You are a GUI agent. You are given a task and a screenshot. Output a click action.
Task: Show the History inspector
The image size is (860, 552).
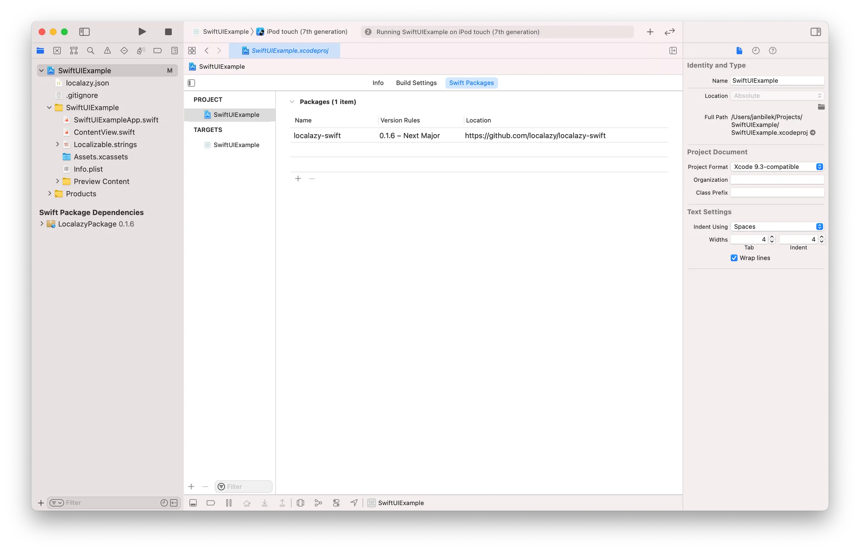click(x=756, y=50)
